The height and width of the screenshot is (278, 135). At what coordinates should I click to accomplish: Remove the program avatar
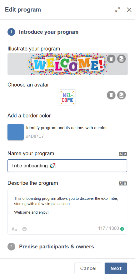(x=111, y=95)
